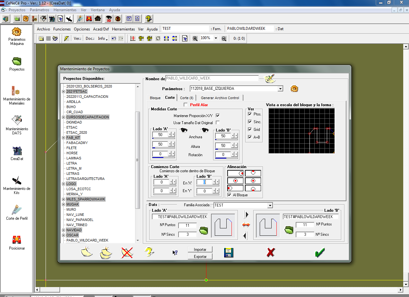The width and height of the screenshot is (409, 297).
Task: Open the Acad/Dxf menu
Action: pyautogui.click(x=101, y=29)
